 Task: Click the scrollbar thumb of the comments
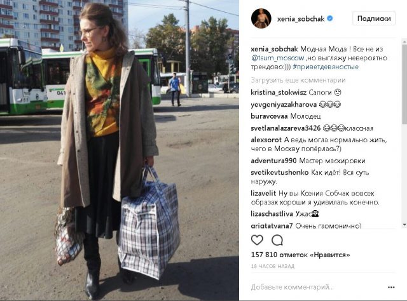coord(404,83)
